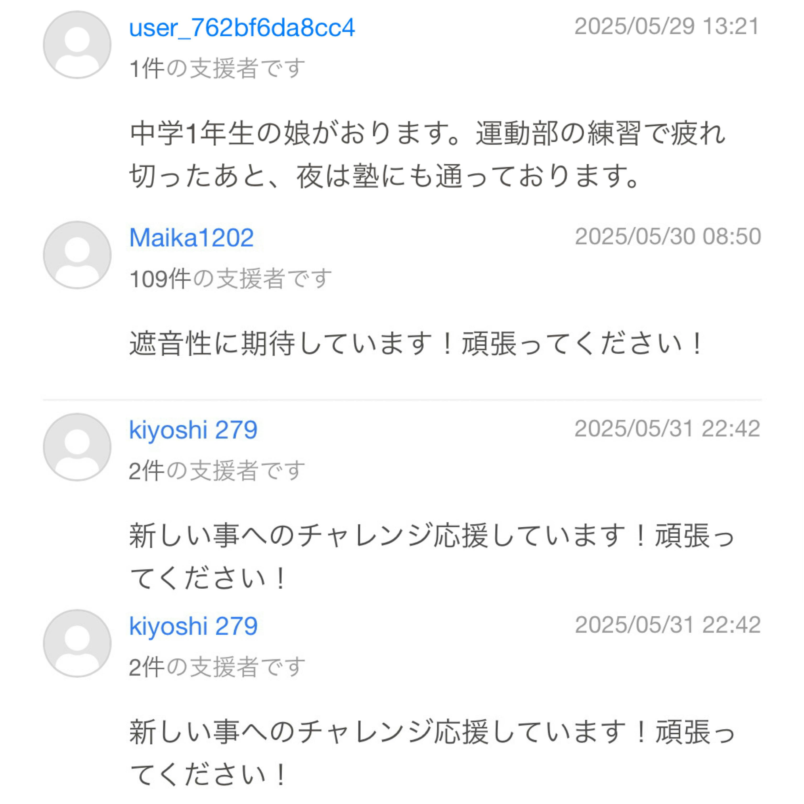
Task: Open the first kiyoshi 279 username link
Action: click(x=193, y=430)
